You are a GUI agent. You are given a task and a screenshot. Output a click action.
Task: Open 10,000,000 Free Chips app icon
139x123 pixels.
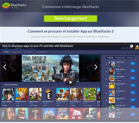pyautogui.click(x=62, y=114)
